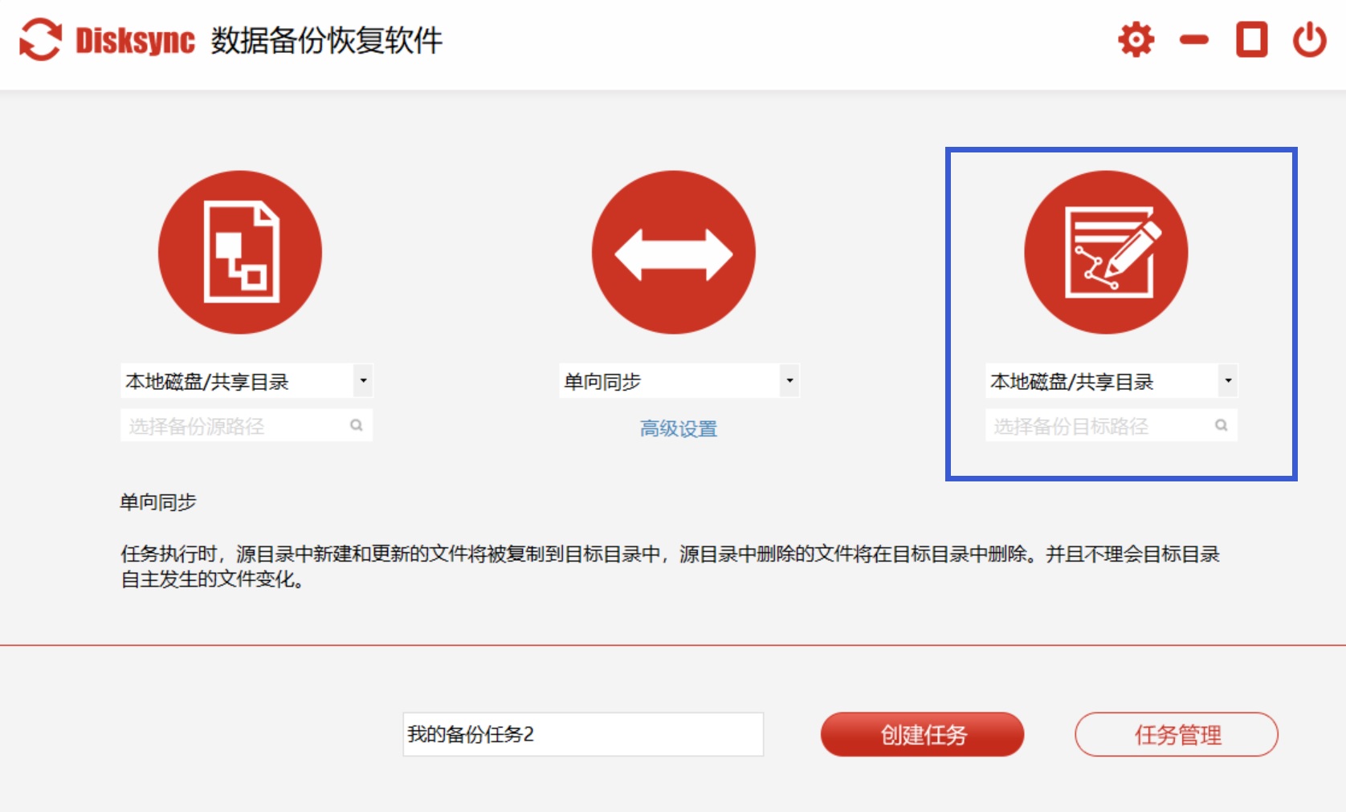
Task: Click the 我的备份任务2 task name field
Action: tap(583, 734)
